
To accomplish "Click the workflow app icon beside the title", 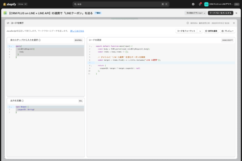I will click(5, 13).
